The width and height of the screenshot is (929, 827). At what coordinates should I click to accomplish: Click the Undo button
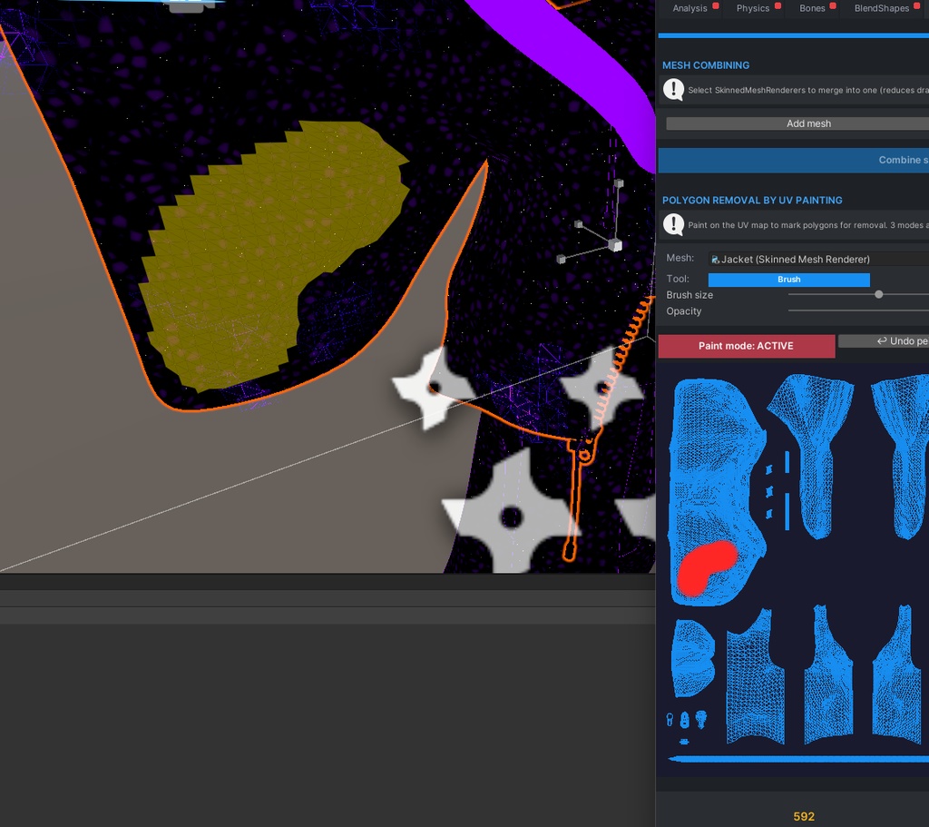[884, 341]
